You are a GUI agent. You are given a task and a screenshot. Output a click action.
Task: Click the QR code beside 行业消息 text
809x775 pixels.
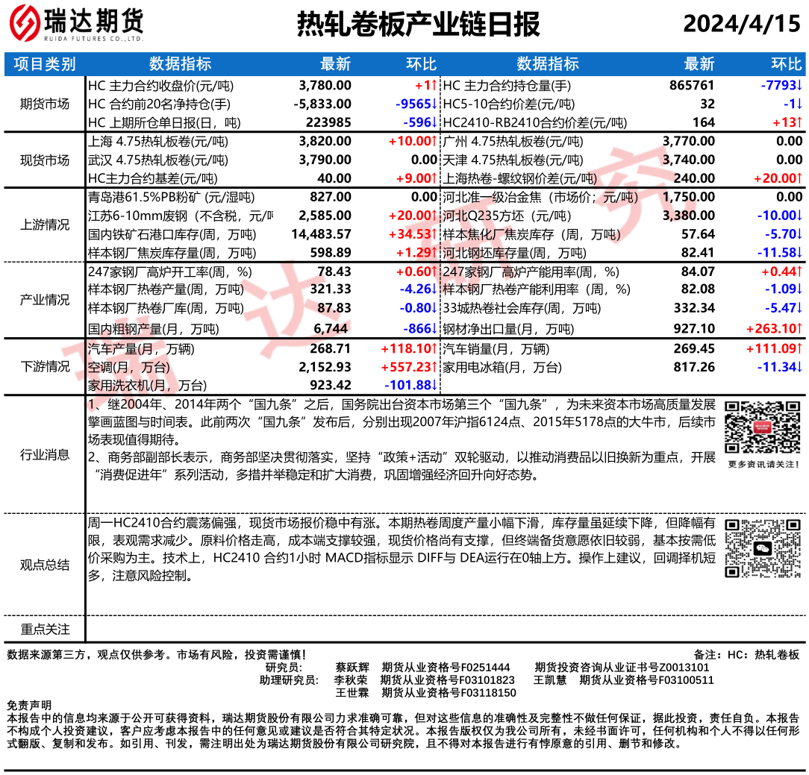763,428
